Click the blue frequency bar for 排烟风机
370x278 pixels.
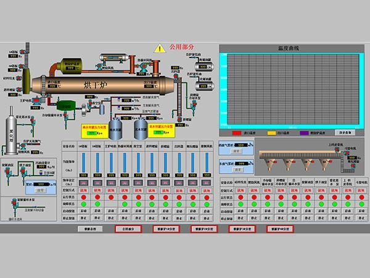(207, 162)
